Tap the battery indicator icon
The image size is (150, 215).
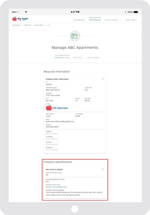click(x=136, y=12)
